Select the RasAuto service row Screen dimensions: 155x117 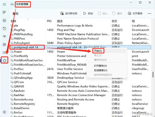pyautogui.click(x=80, y=91)
